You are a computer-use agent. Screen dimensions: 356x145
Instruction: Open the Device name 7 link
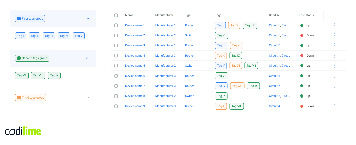tap(135, 86)
